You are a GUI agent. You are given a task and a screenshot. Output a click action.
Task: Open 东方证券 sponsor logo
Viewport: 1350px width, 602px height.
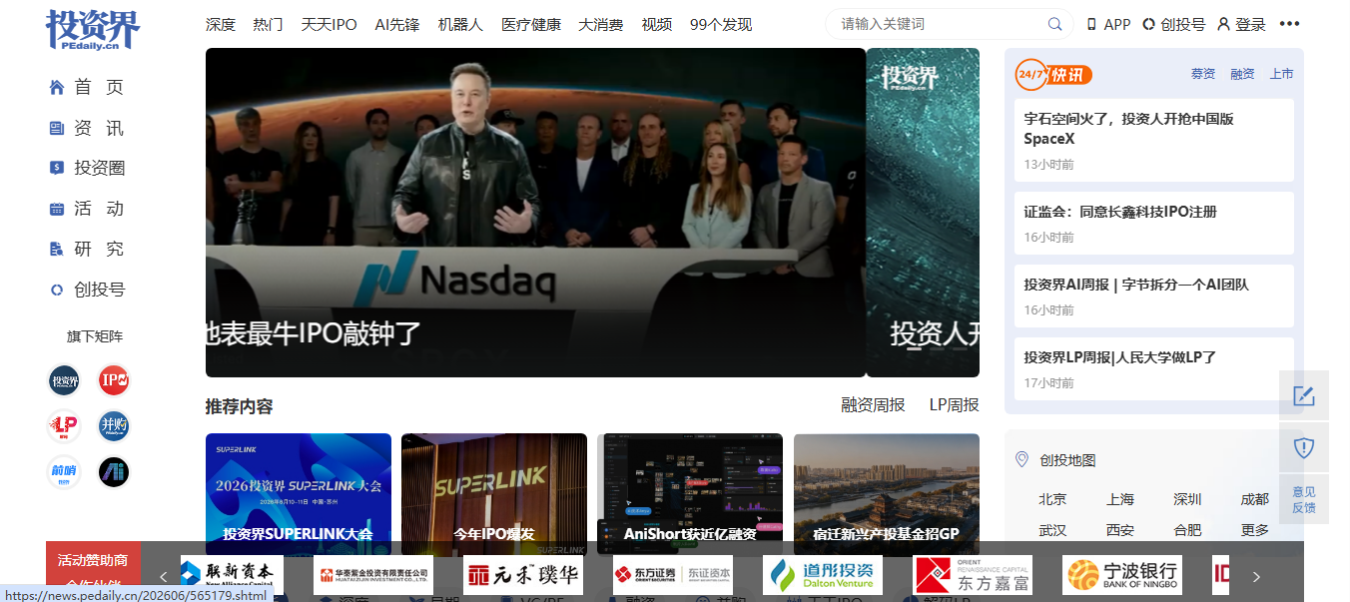click(673, 575)
